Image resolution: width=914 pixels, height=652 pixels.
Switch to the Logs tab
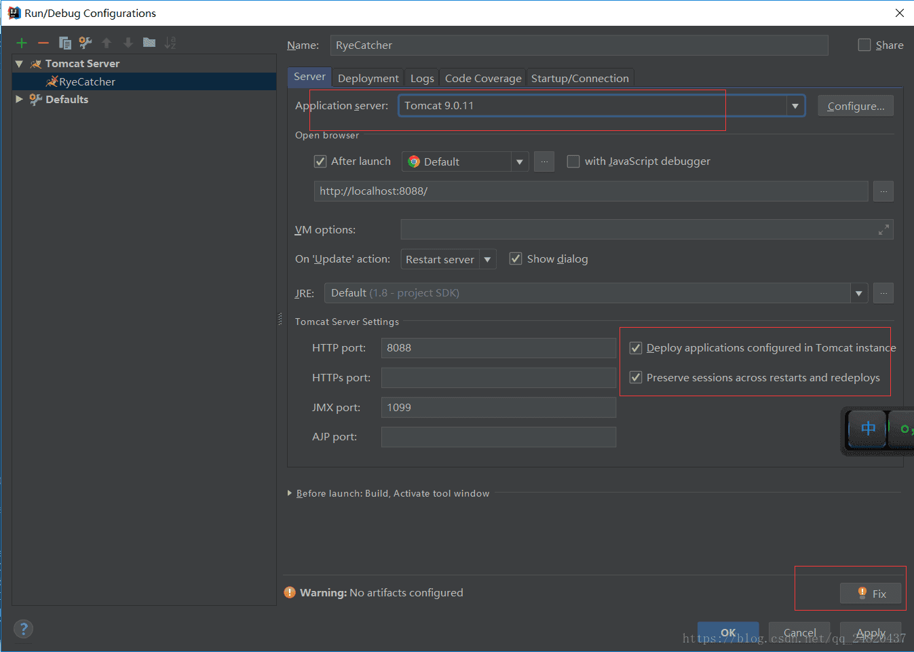(422, 78)
